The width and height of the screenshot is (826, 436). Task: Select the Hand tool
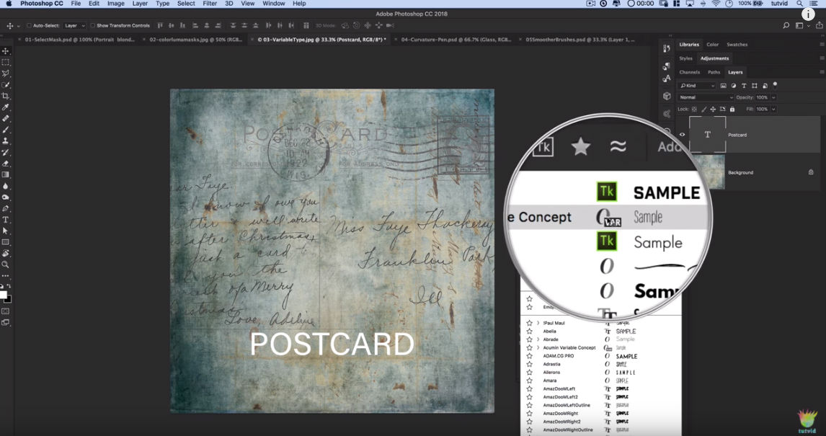pyautogui.click(x=5, y=253)
